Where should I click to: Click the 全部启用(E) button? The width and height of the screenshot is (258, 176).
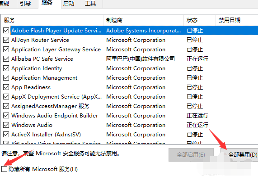coord(191,154)
